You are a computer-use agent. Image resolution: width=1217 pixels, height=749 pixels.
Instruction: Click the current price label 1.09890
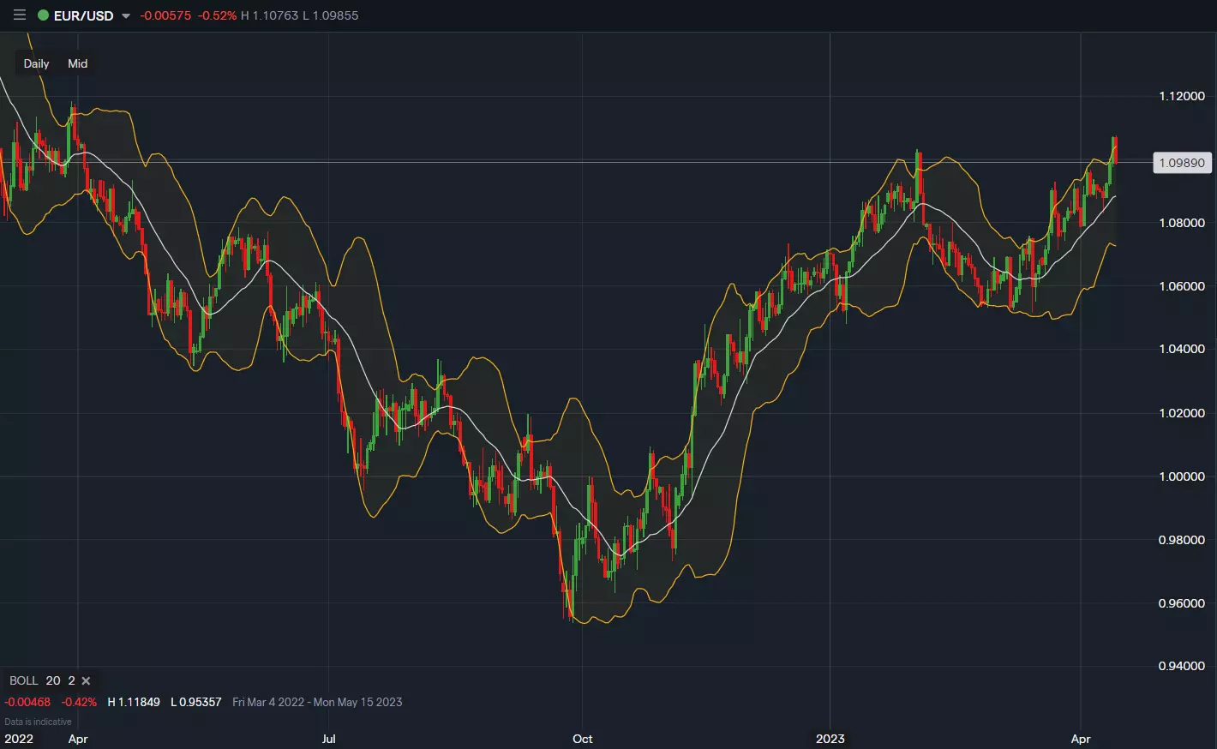1182,163
